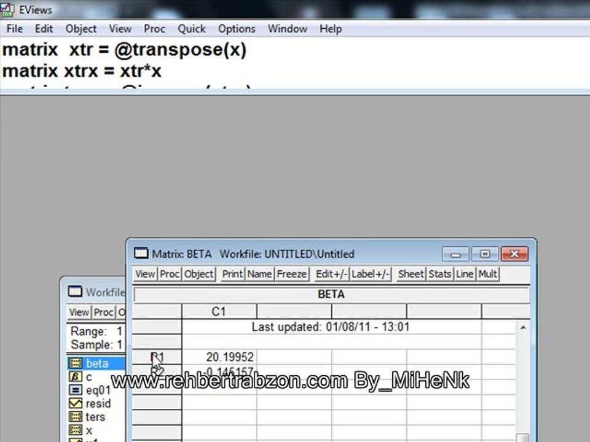This screenshot has height=442, width=590.
Task: Click the Mult button in the matrix toolbar
Action: (x=487, y=274)
